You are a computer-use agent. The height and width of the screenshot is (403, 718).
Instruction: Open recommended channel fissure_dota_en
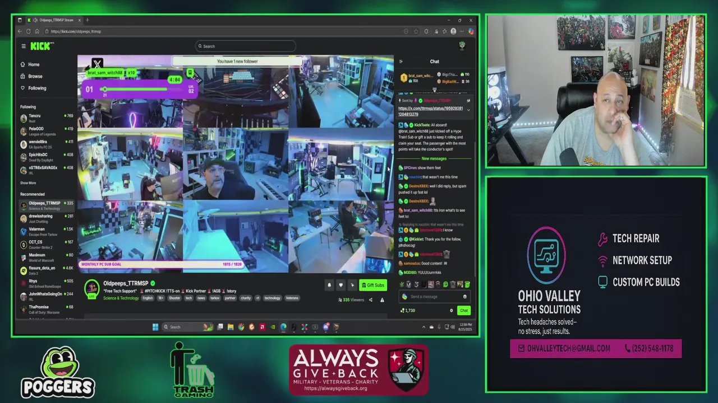(47, 270)
